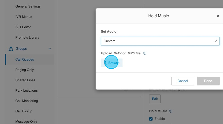
Task: Open Park Locations page
Action: (26, 91)
